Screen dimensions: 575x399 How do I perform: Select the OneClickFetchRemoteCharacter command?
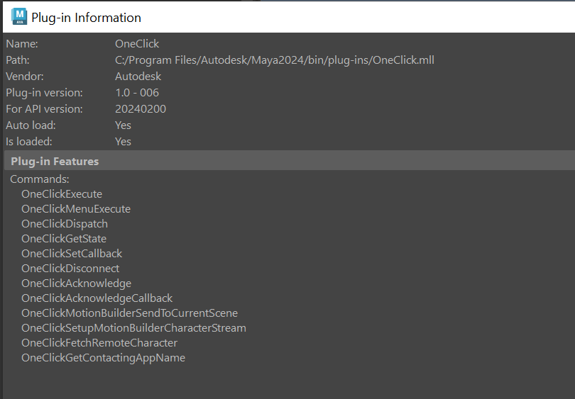tap(99, 343)
